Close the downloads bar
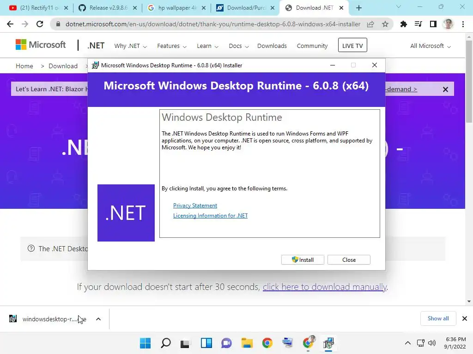Viewport: 473px width, 354px height. (465, 319)
